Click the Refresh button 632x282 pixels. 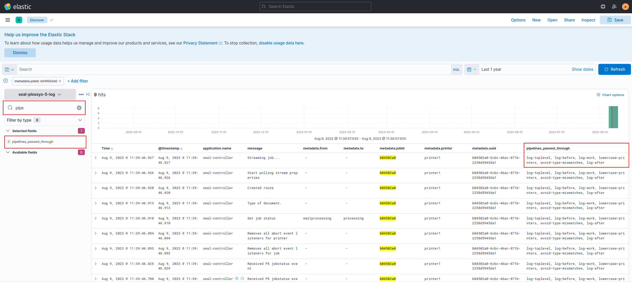[614, 69]
